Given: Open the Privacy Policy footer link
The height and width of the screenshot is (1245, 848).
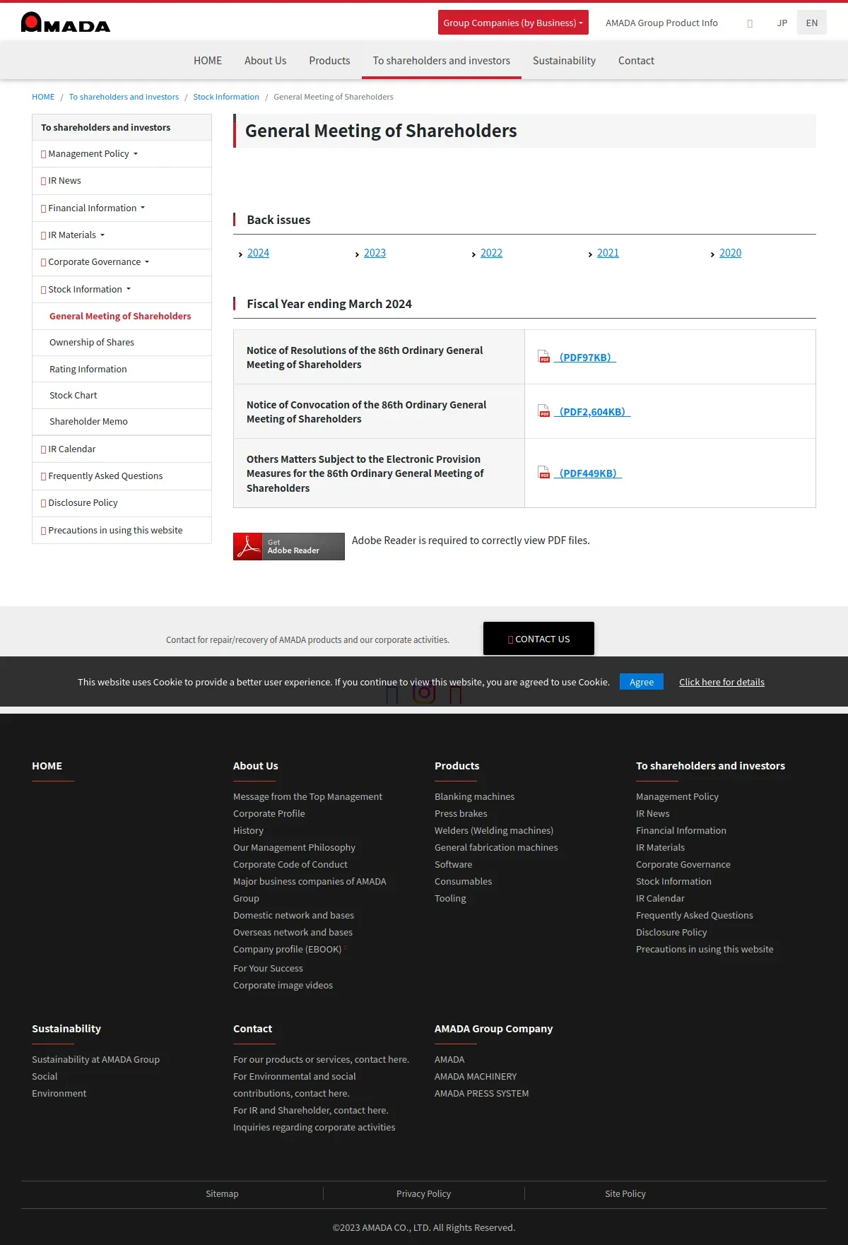Looking at the screenshot, I should pos(423,1193).
